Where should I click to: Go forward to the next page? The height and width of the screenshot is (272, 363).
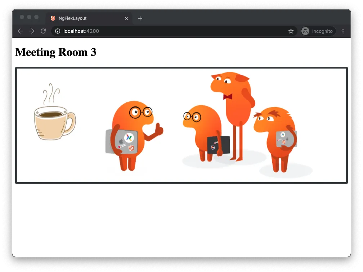point(32,31)
